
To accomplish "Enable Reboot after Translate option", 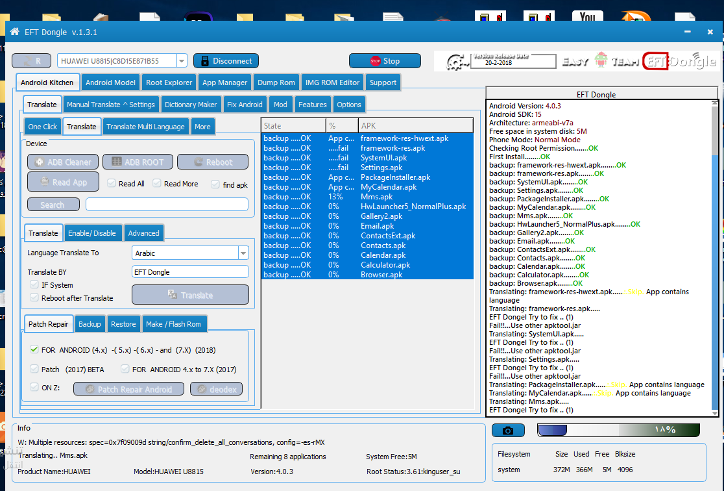I will [x=34, y=297].
